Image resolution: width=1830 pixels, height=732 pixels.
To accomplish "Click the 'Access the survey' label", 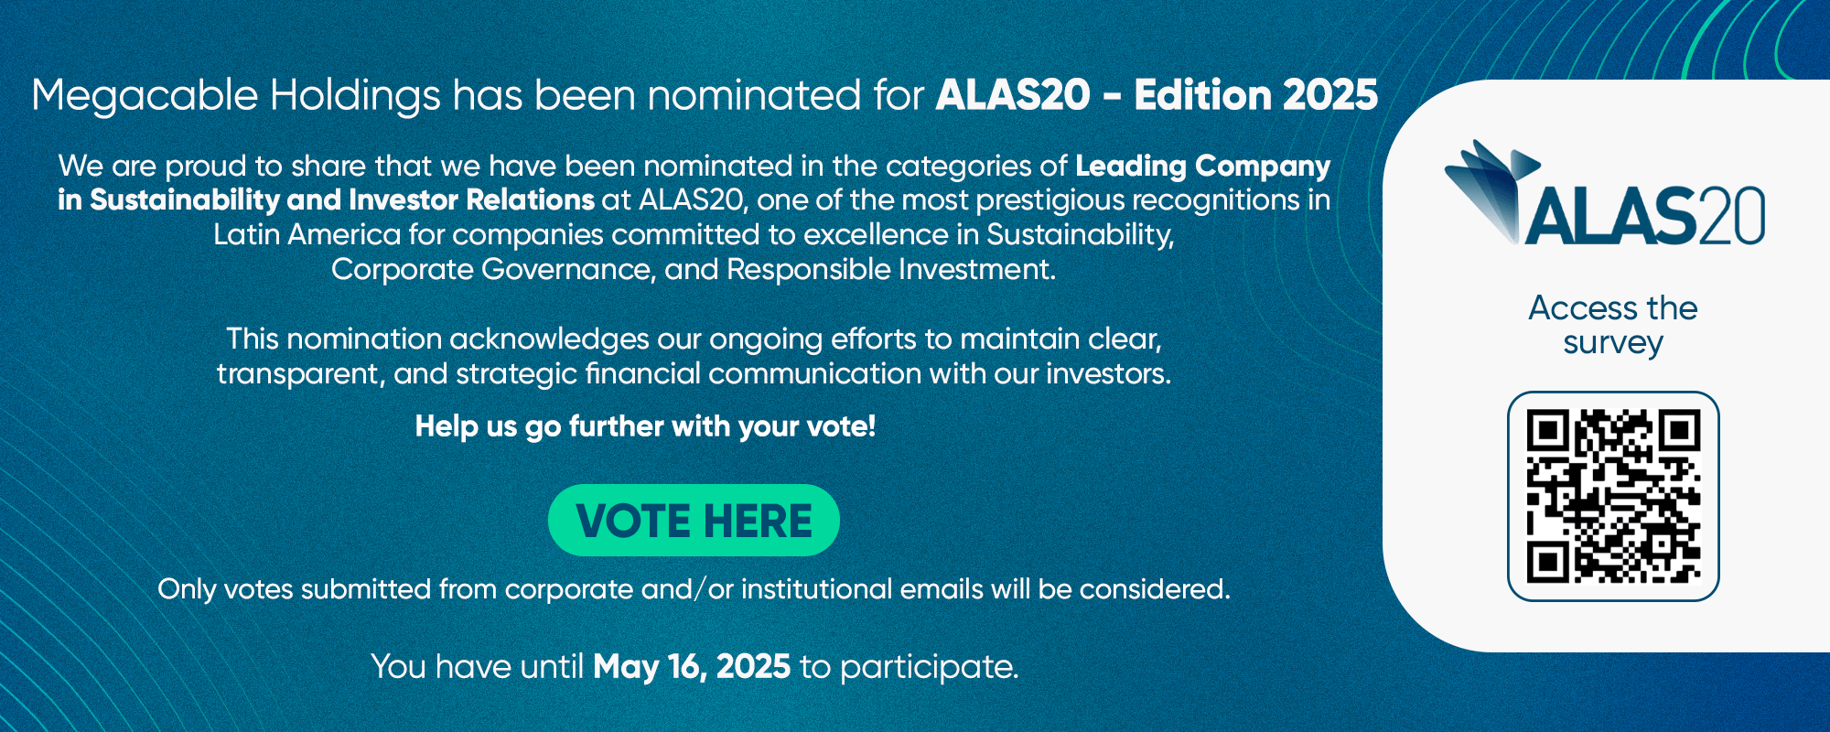I will click(x=1613, y=325).
